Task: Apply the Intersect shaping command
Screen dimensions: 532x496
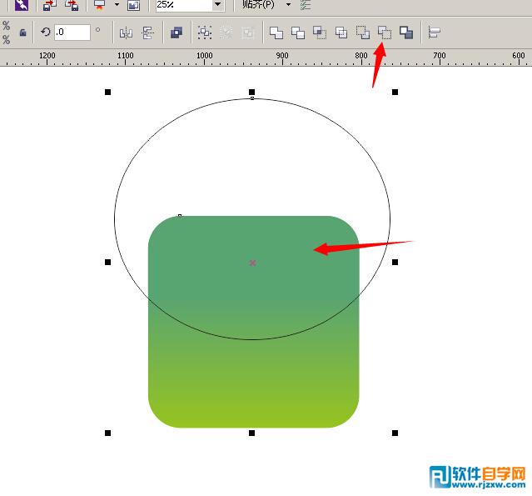Action: pos(320,33)
